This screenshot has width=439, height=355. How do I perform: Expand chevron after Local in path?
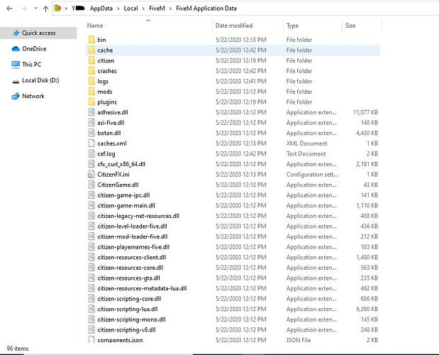tap(143, 9)
